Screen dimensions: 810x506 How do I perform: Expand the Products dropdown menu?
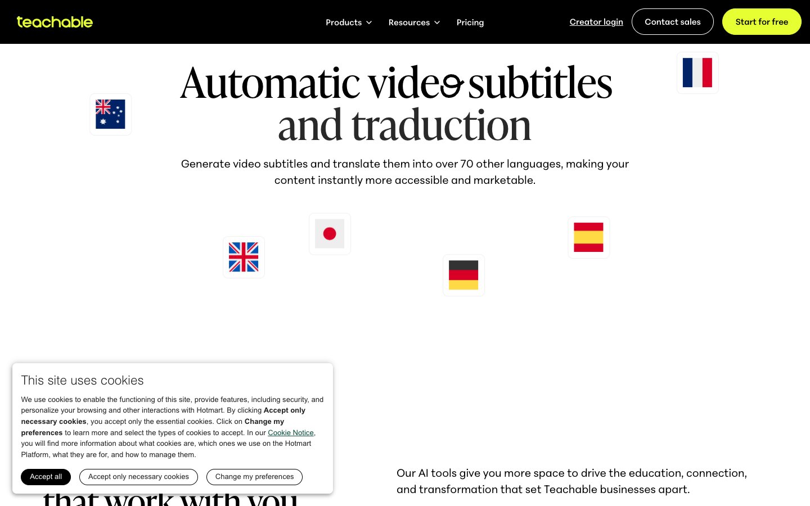(344, 22)
